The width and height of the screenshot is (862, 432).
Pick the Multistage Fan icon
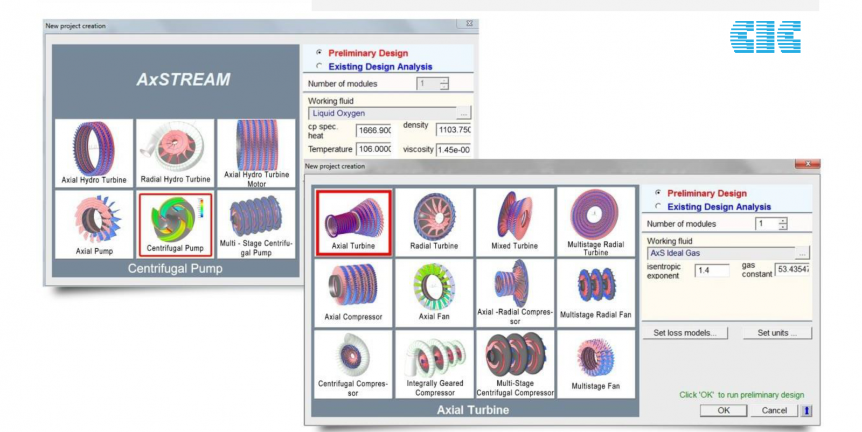coord(595,364)
